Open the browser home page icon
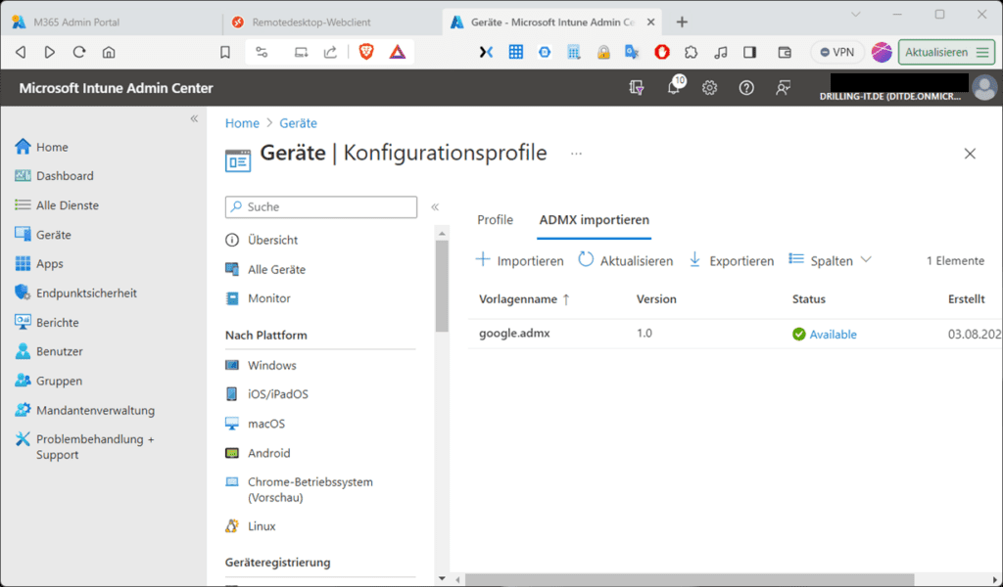This screenshot has width=1003, height=587. coord(109,53)
